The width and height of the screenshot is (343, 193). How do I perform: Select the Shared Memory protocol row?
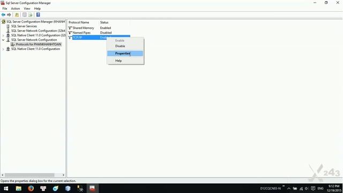point(99,28)
